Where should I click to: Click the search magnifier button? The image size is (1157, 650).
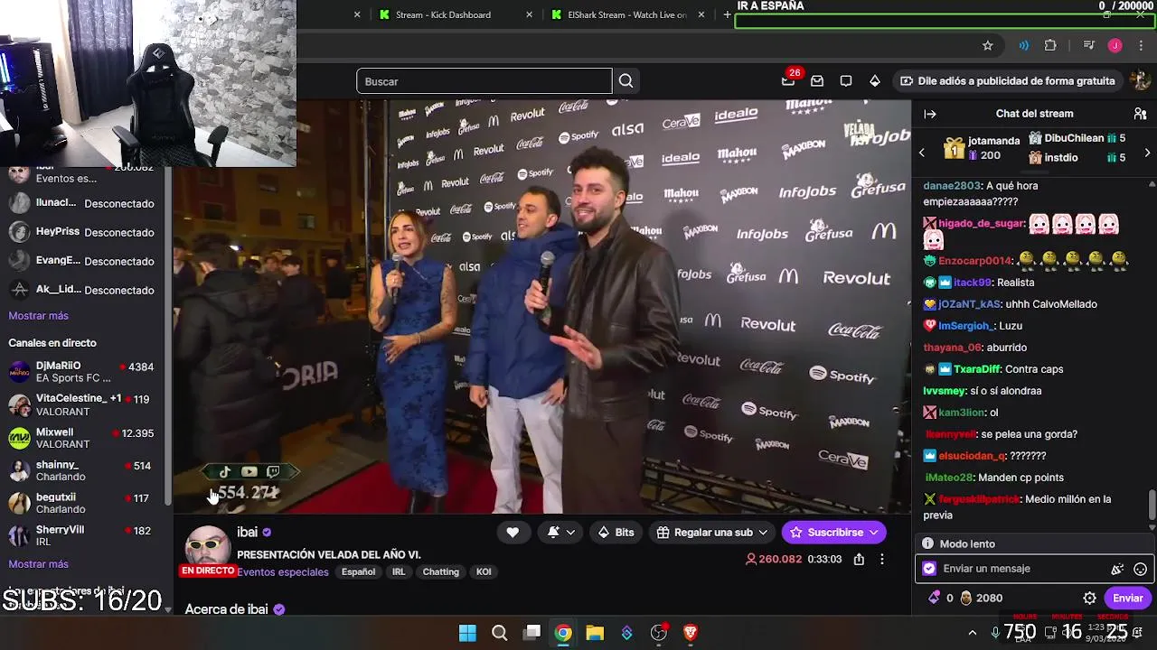(626, 81)
